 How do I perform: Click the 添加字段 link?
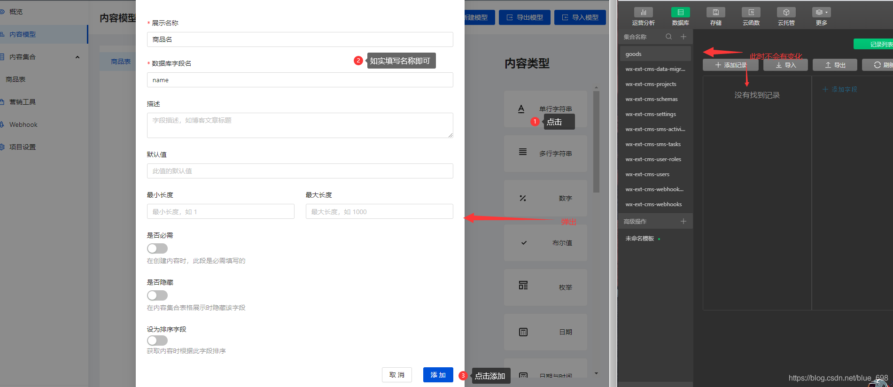pyautogui.click(x=839, y=89)
